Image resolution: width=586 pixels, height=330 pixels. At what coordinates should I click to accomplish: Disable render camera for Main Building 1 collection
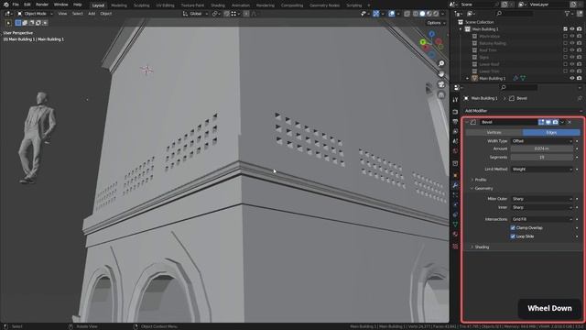point(580,28)
